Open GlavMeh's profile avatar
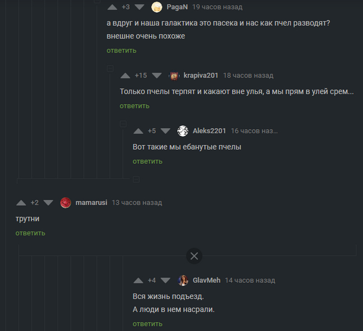 point(183,281)
